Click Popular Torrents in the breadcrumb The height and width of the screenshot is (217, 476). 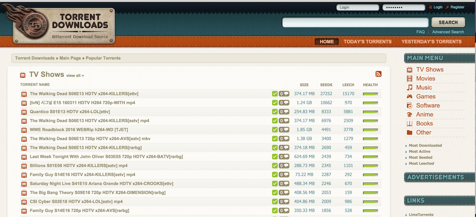(x=103, y=58)
